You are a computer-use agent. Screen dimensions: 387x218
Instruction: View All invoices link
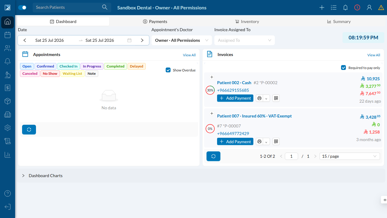[374, 55]
